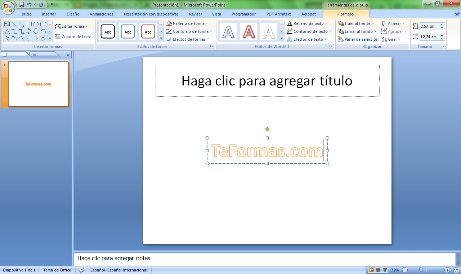Click the Cuadro de texto icon

58,37
